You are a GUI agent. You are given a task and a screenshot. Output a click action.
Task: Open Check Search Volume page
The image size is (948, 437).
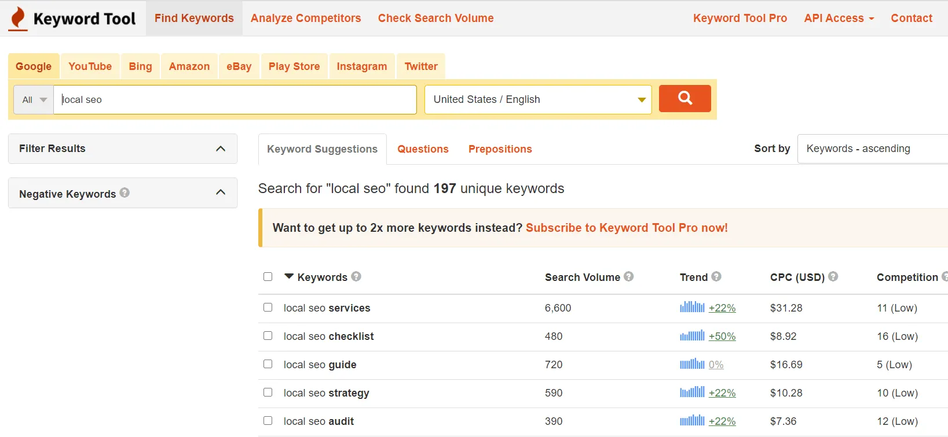click(x=435, y=18)
